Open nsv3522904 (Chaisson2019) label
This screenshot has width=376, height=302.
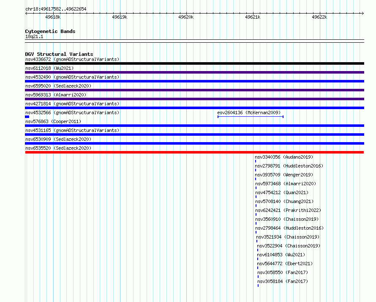click(289, 246)
